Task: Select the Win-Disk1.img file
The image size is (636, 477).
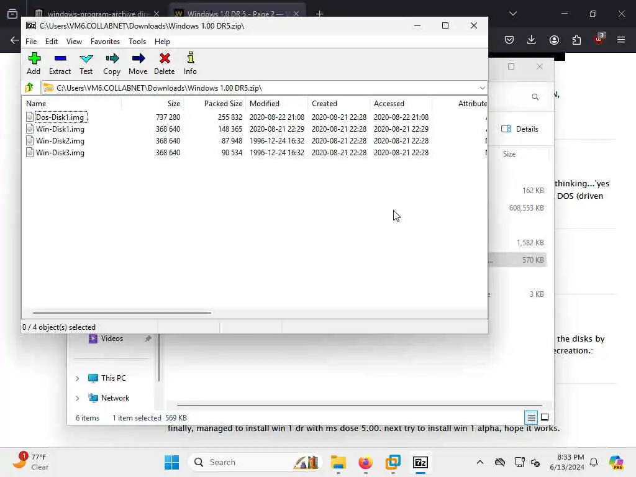Action: (x=60, y=129)
